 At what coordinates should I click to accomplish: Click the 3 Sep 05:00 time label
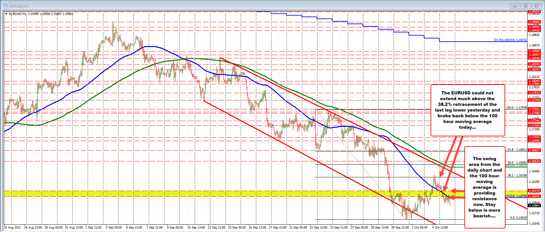(x=114, y=228)
